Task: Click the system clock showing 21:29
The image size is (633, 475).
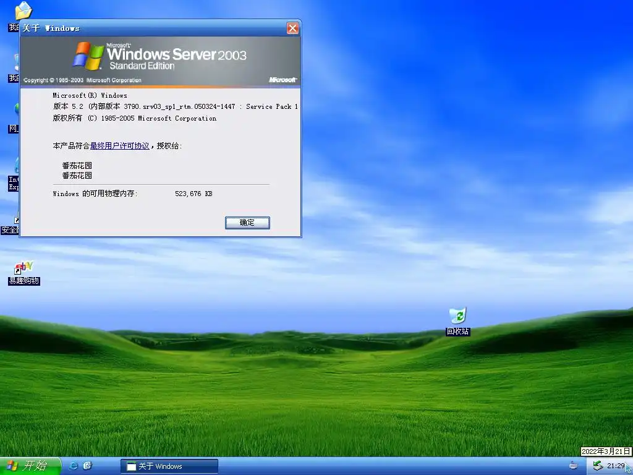Action: [x=616, y=466]
